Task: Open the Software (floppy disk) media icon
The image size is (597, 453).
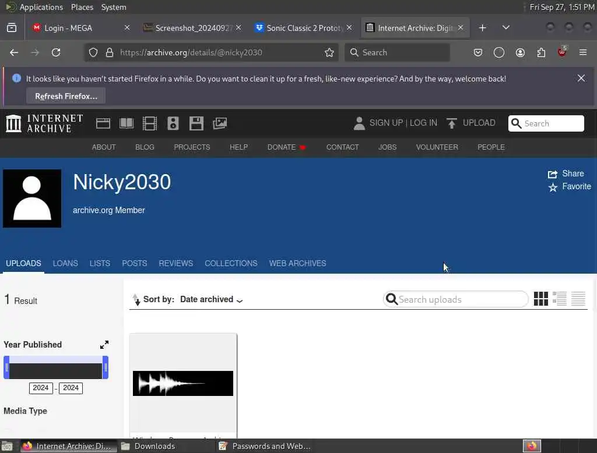Action: (196, 123)
